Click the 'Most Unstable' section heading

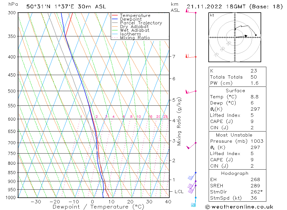(234, 135)
